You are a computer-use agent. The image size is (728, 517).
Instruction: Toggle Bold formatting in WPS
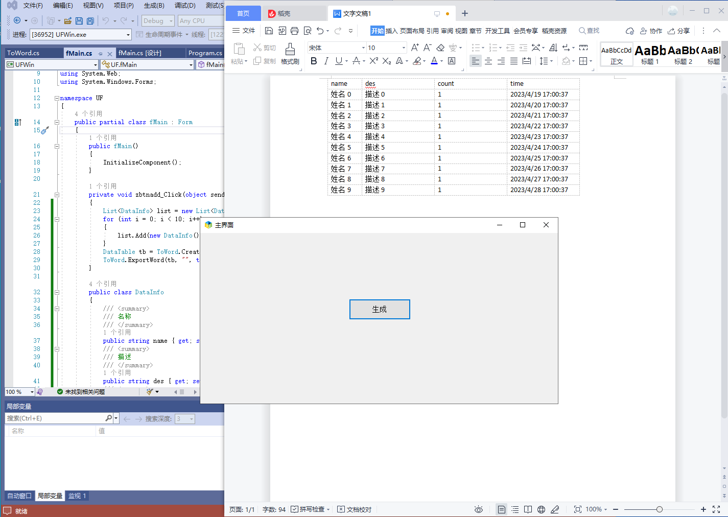(314, 61)
